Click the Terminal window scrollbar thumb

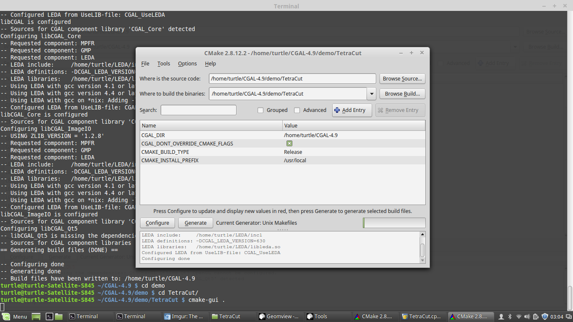tap(570, 298)
